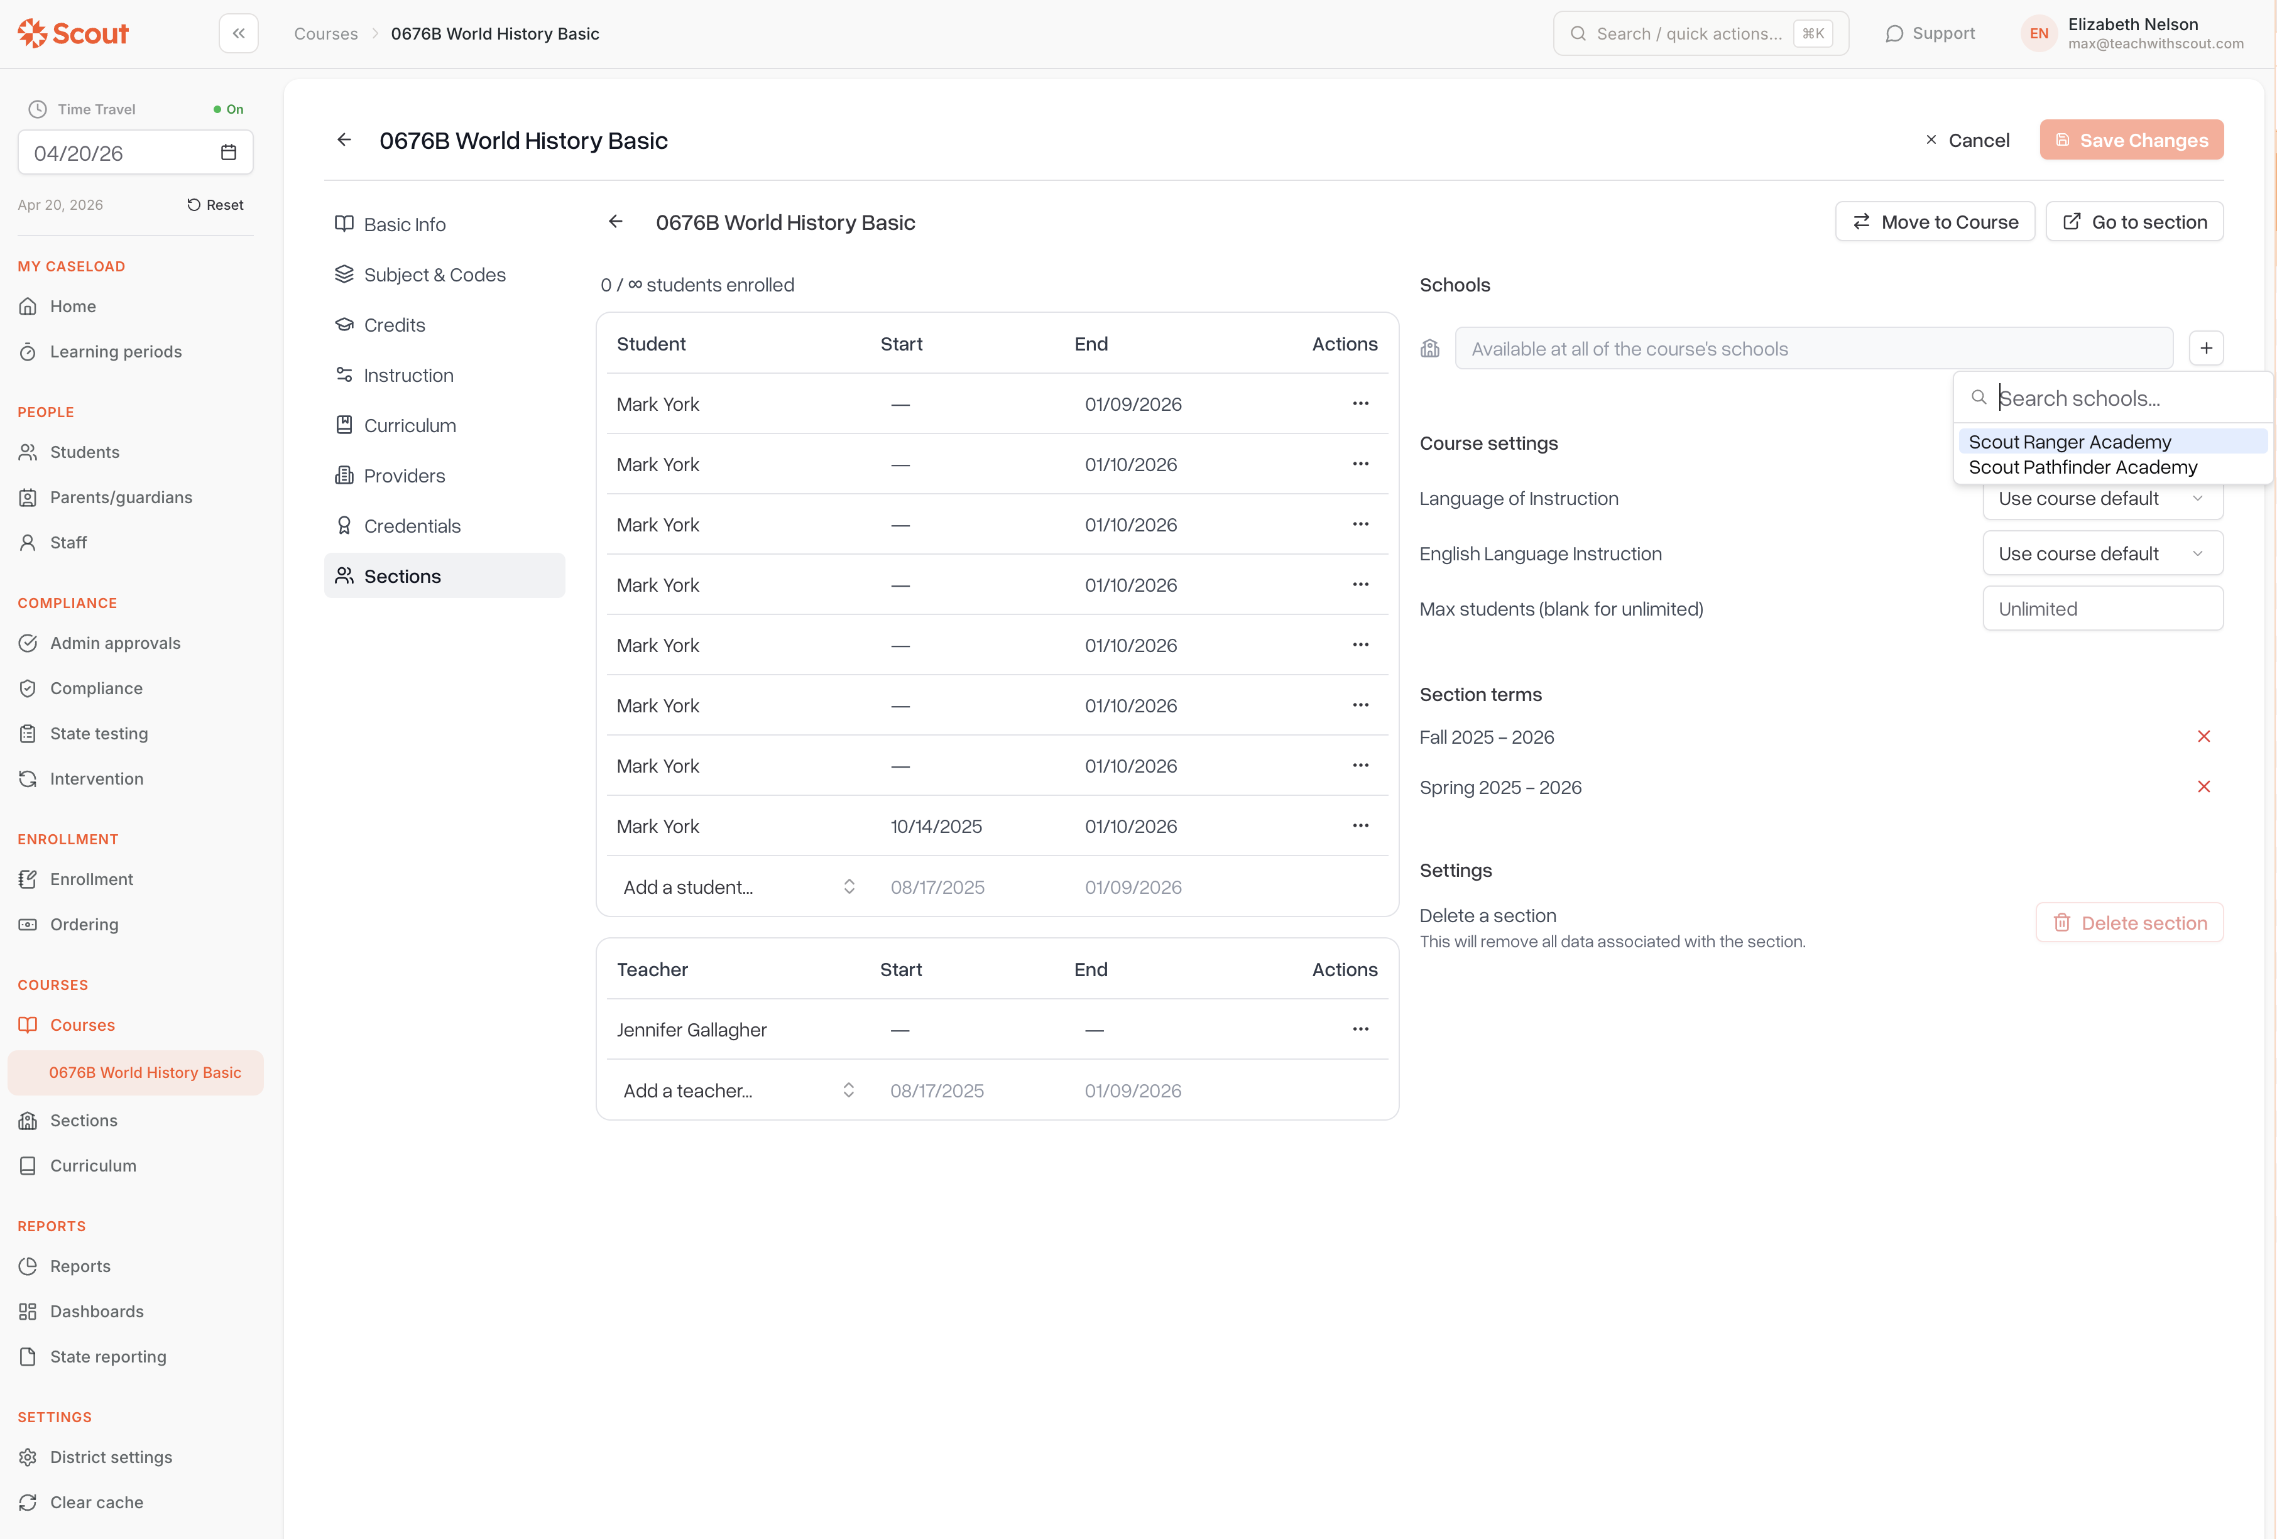Open the Credentials tab
The height and width of the screenshot is (1539, 2277).
coord(412,526)
